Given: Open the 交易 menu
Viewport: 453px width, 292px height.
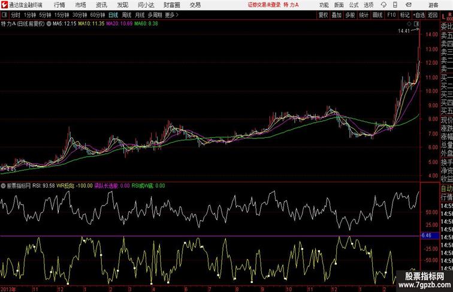Looking at the screenshot, I should coord(195,5).
